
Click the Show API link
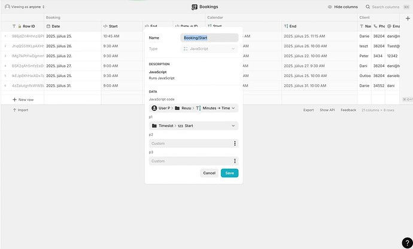(327, 110)
